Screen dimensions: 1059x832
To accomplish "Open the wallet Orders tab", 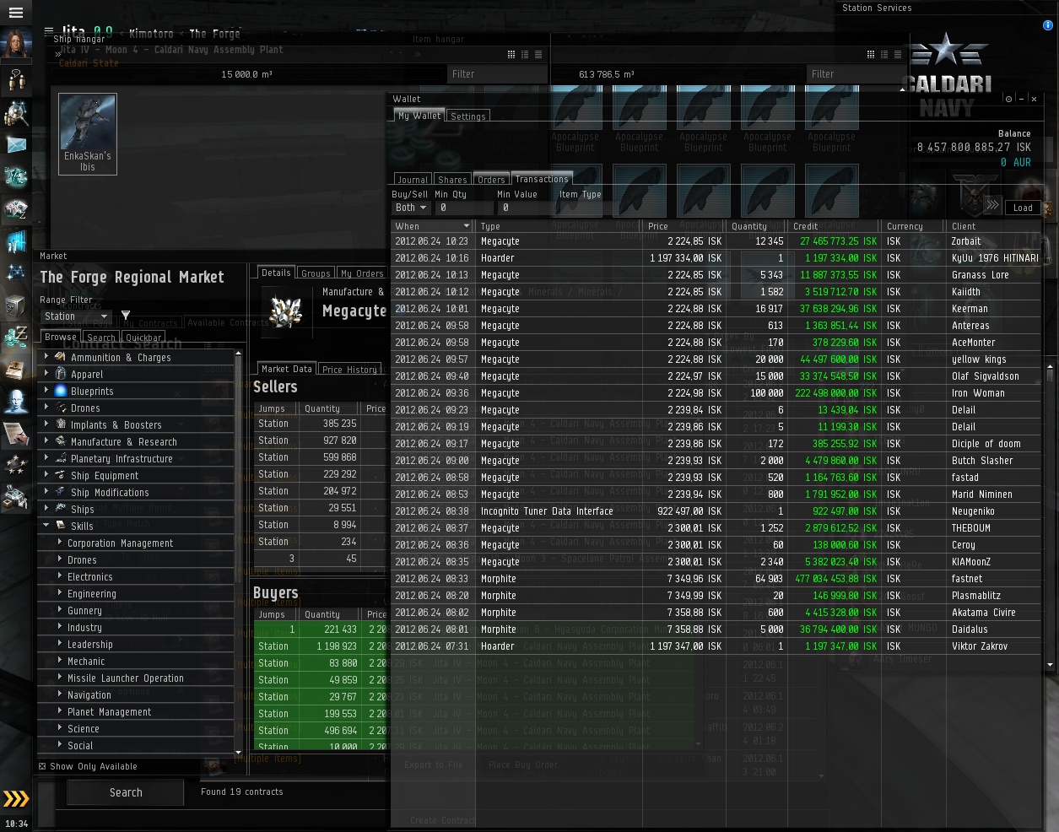I will pos(491,180).
